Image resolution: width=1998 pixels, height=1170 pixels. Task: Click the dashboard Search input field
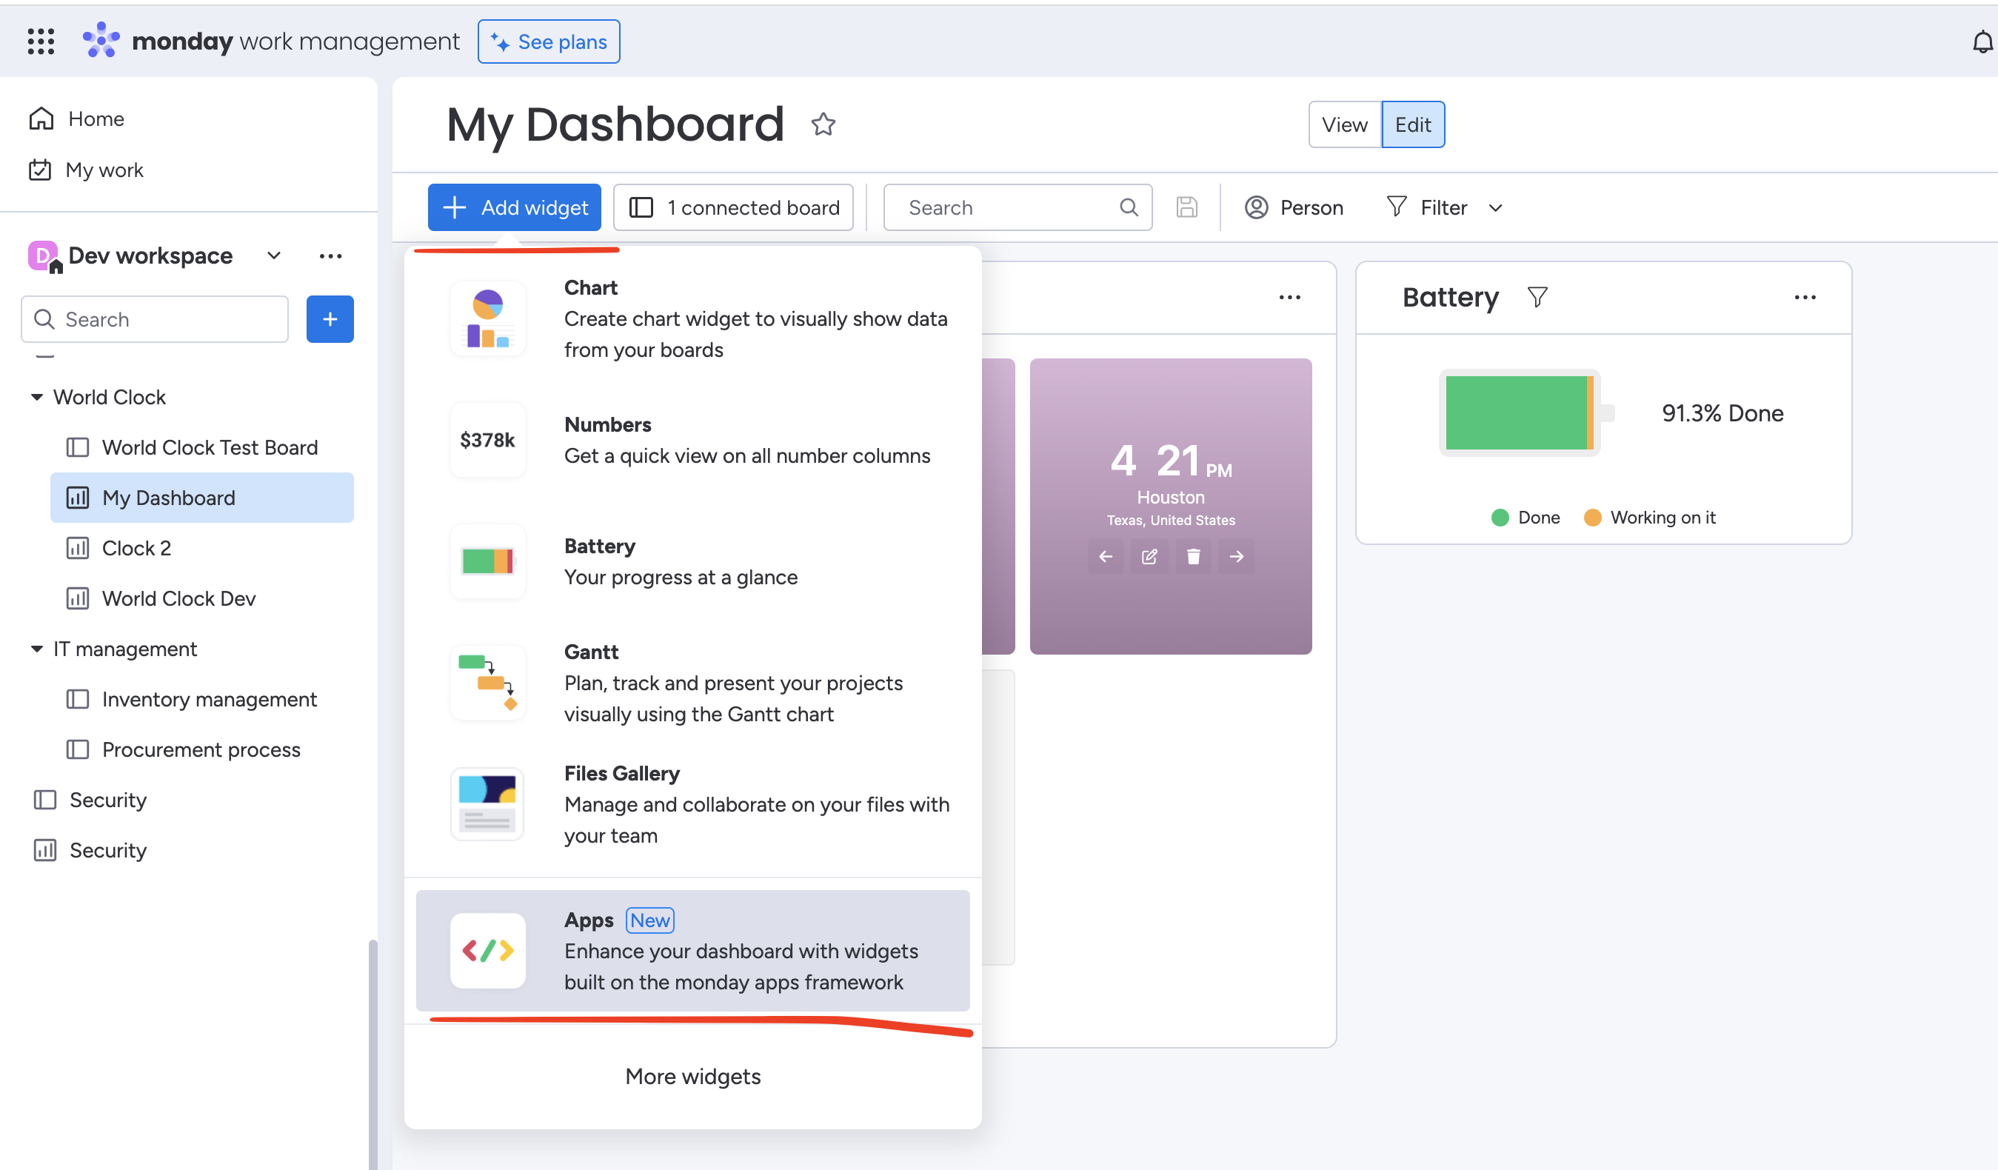click(1018, 207)
